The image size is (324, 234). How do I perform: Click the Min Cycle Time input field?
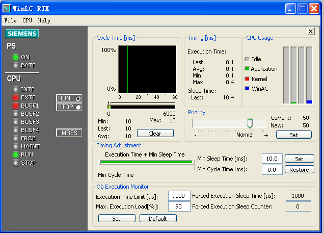point(272,170)
